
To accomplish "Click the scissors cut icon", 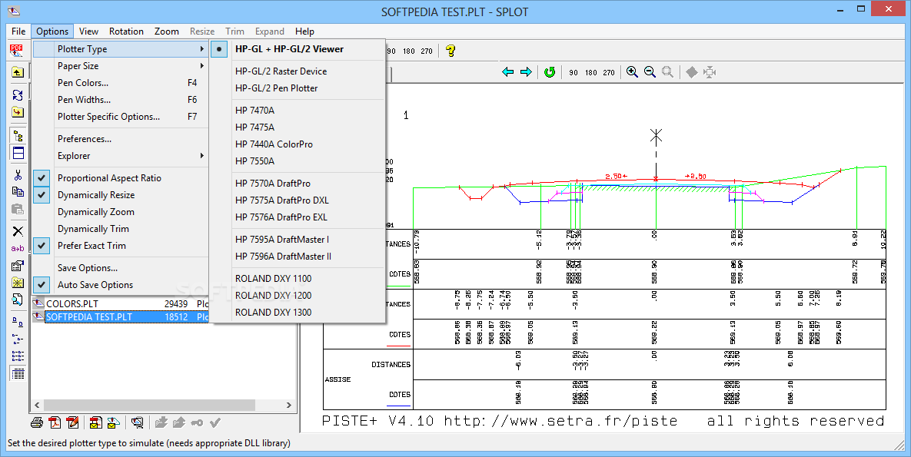I will coord(18,175).
